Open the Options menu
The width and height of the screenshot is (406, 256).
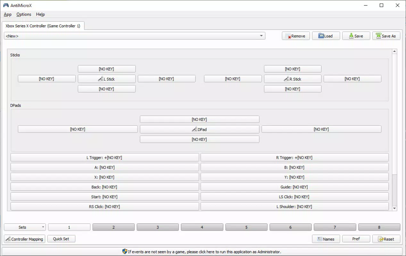(24, 14)
